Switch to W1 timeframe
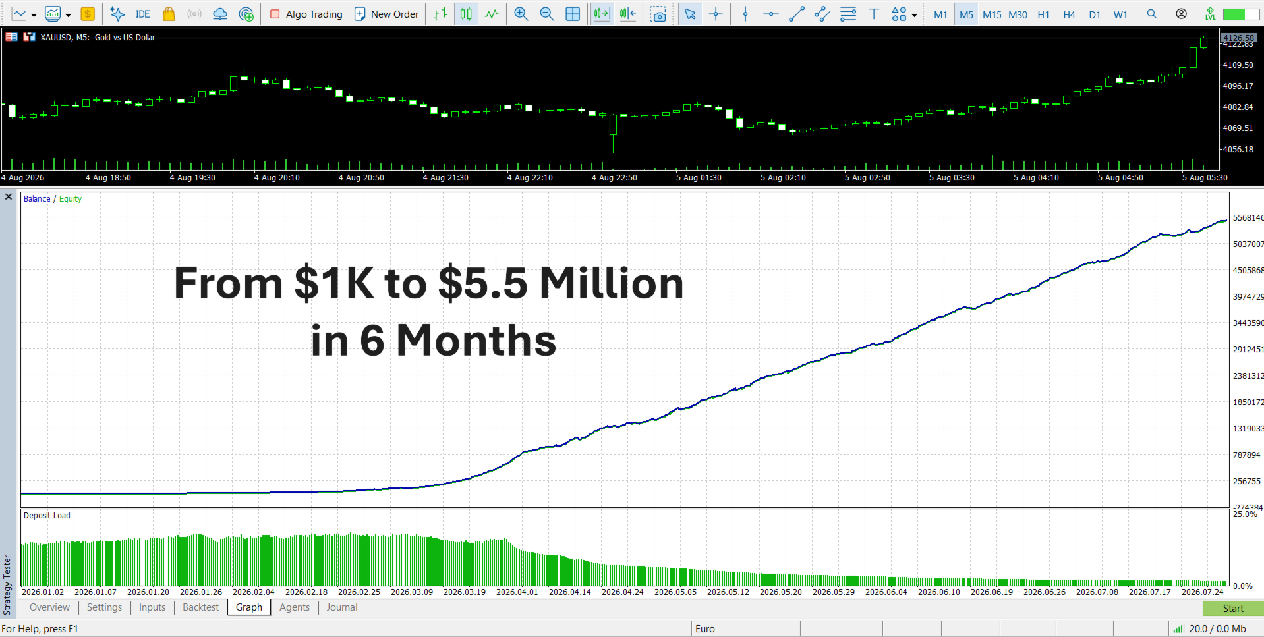The image size is (1264, 637). 1120,14
